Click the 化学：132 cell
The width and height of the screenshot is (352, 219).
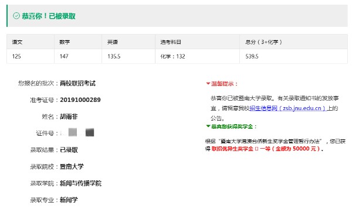(197, 56)
